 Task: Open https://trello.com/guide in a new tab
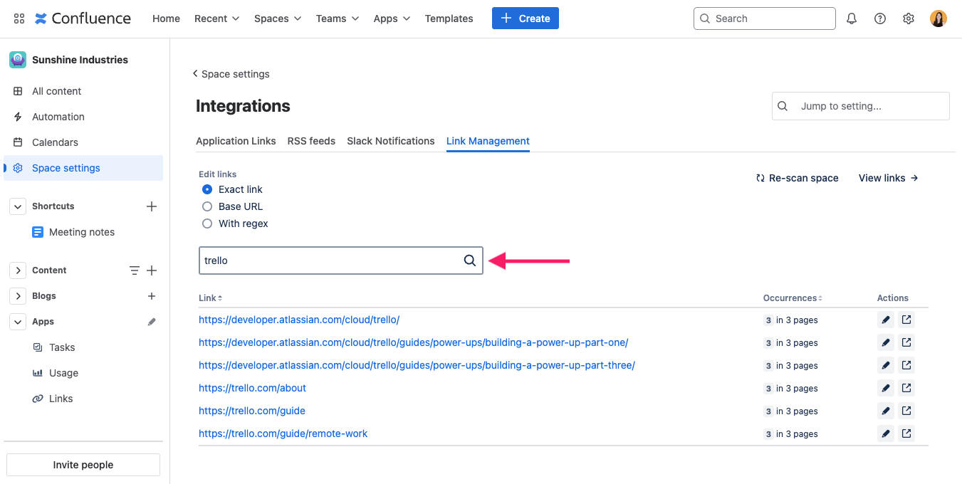pos(906,411)
